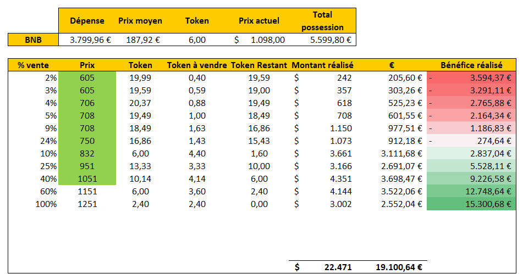523x274 pixels.
Task: Click the 100% sale percentage cell
Action: point(33,204)
